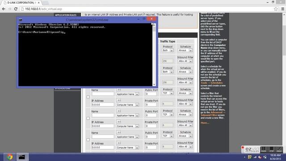Open bottom rule's Computer Name dropdown
The height and width of the screenshot is (161, 286).
(127, 148)
